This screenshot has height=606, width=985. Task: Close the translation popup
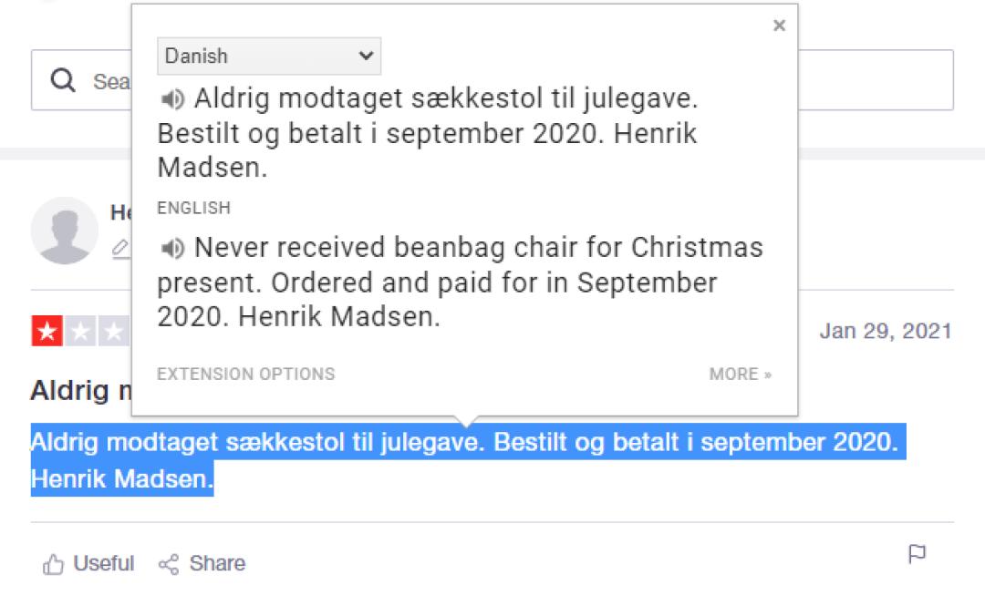tap(779, 26)
